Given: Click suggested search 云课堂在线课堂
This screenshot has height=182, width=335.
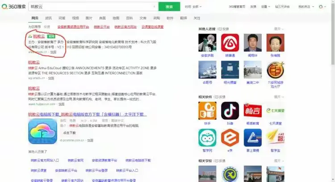Looking at the screenshot, I should point(153,27).
